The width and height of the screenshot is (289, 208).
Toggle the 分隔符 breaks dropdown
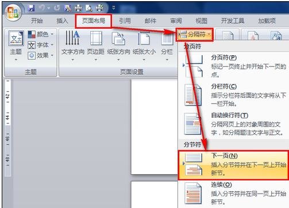pyautogui.click(x=195, y=34)
